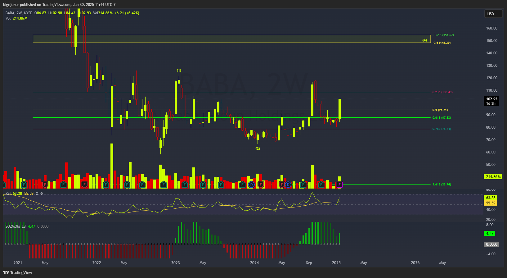Open the red earnings marker at May 2024
Screen dimensions: 507x278
(282, 185)
